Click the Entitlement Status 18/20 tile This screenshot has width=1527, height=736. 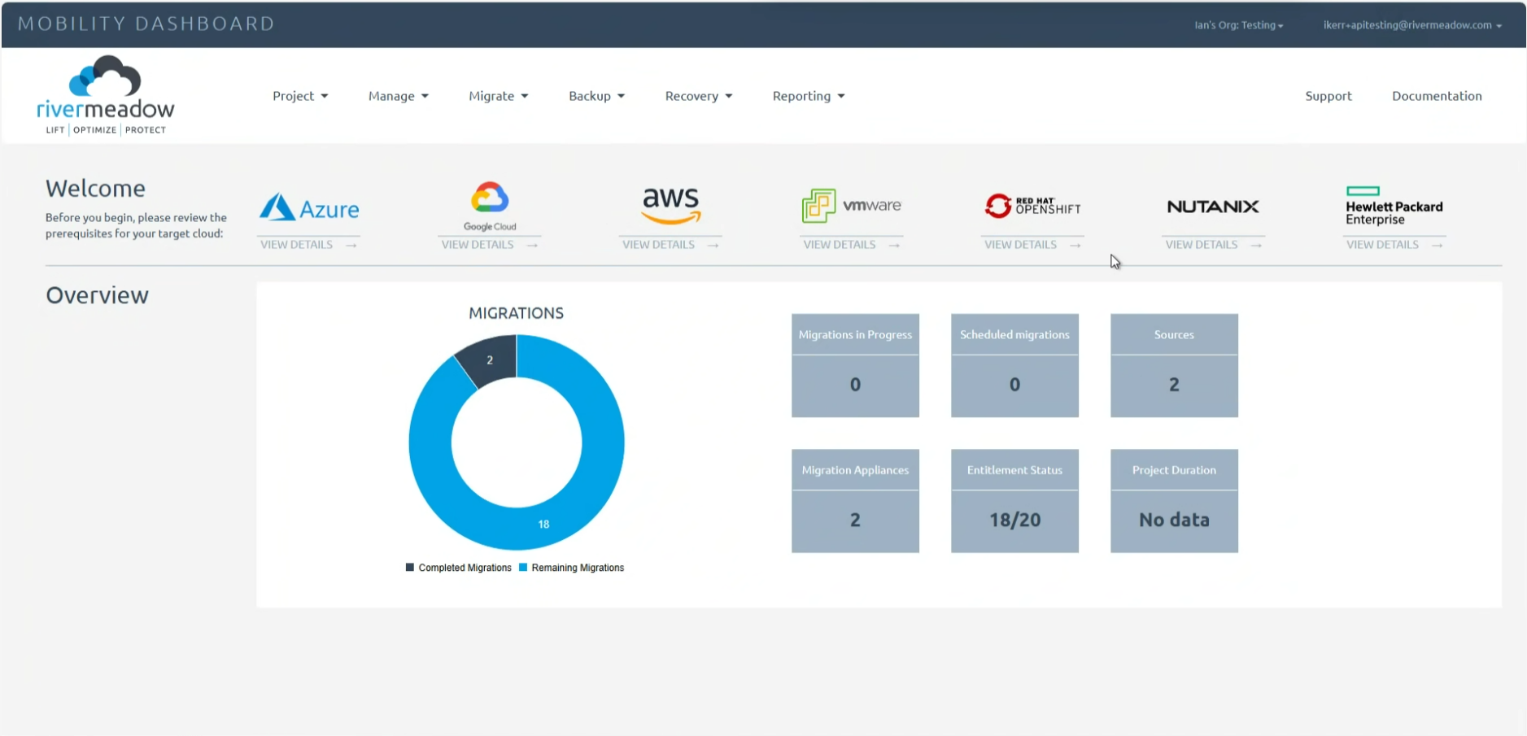point(1014,501)
